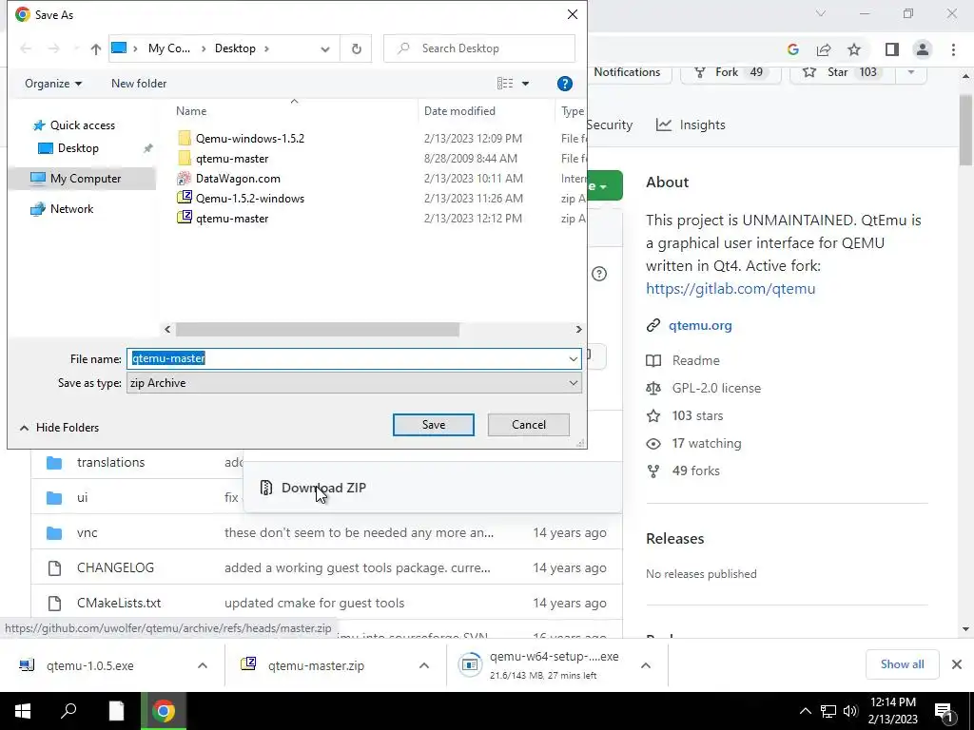The width and height of the screenshot is (974, 730).
Task: Click horizontal scrollbar in file list
Action: [318, 330]
